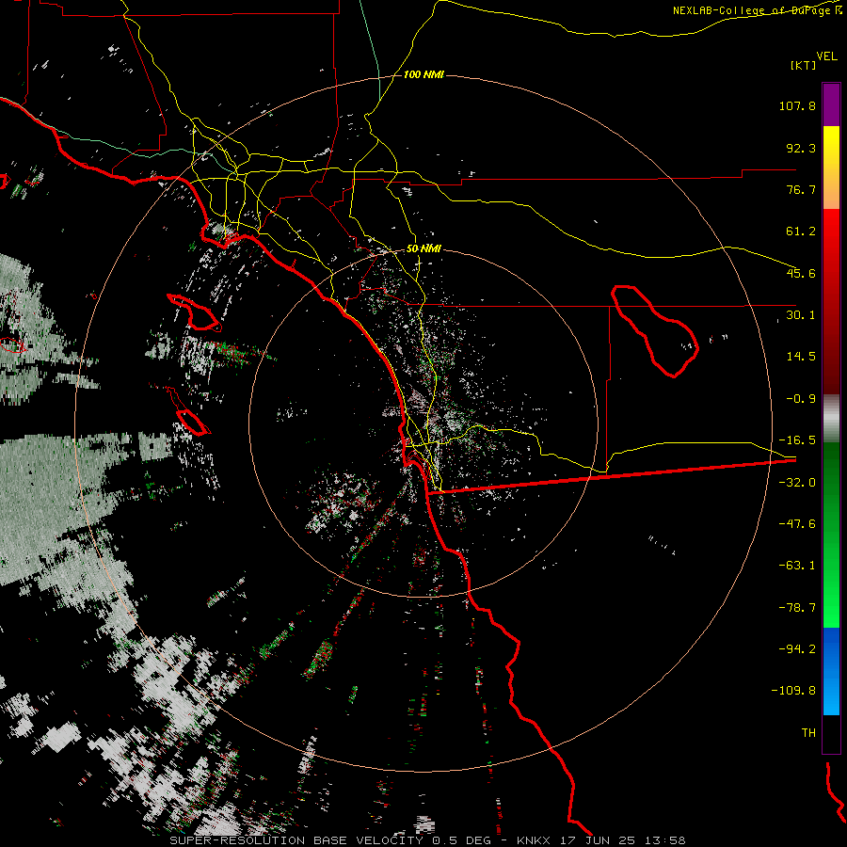Click the -32.0 velocity scale value
This screenshot has width=847, height=847.
tap(797, 483)
